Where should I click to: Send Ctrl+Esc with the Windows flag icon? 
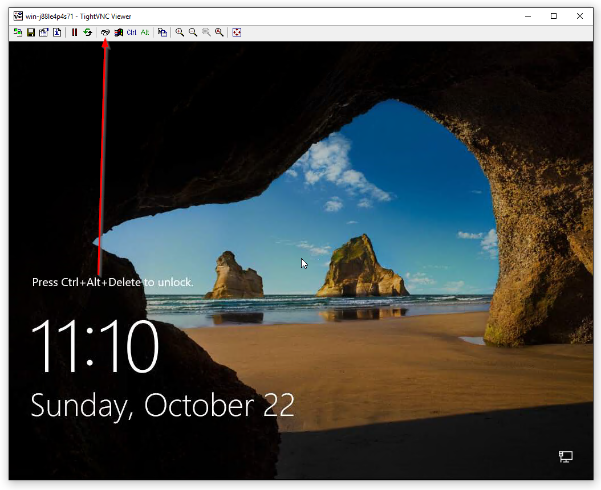click(119, 32)
